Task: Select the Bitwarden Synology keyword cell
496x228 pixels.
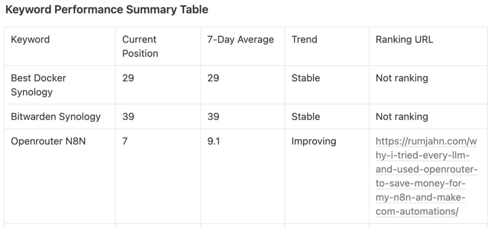Action: pyautogui.click(x=56, y=117)
